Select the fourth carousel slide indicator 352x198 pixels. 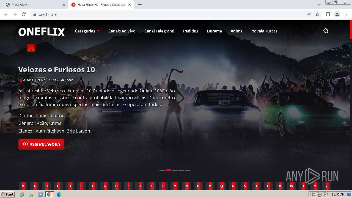[x=181, y=170]
